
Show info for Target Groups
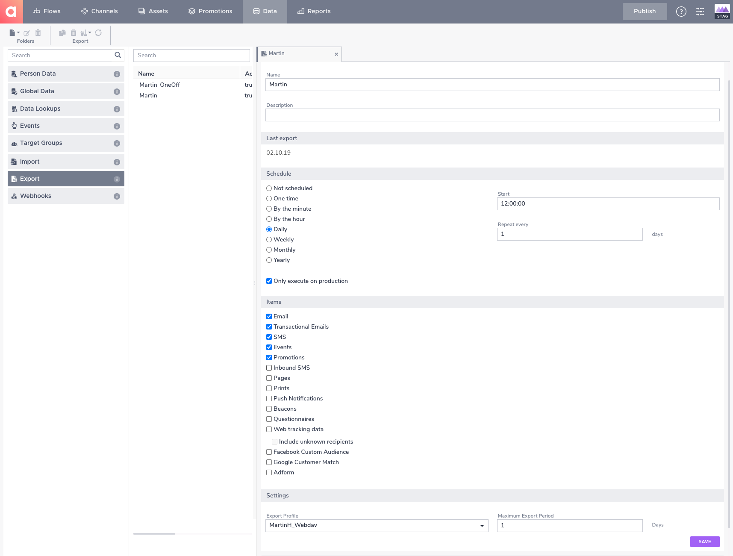(x=117, y=143)
